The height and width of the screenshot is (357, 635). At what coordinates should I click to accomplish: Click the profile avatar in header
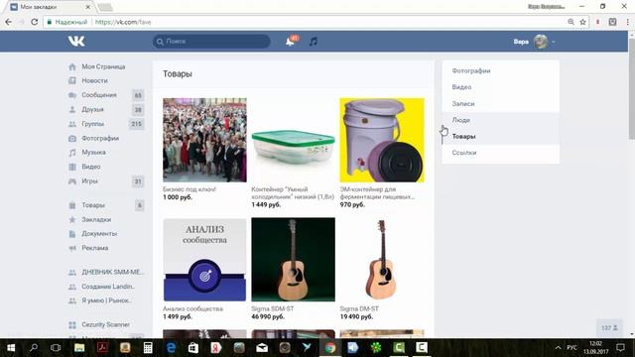[540, 42]
